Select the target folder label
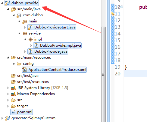Image resolution: width=147 pixels, height=122 pixels. (22, 106)
